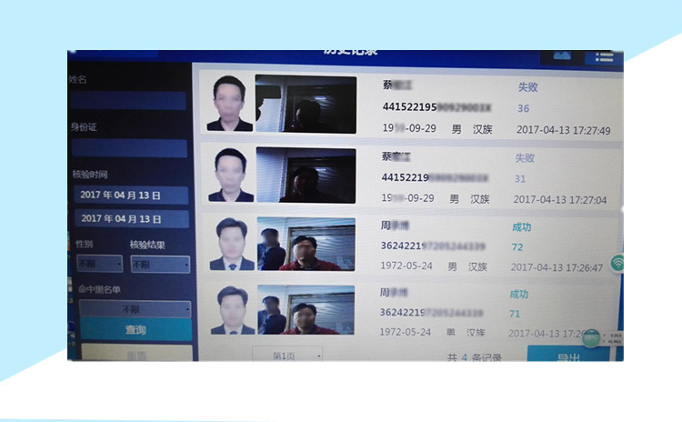Image resolution: width=682 pixels, height=422 pixels.
Task: Click the 导出 export button
Action: pos(568,354)
